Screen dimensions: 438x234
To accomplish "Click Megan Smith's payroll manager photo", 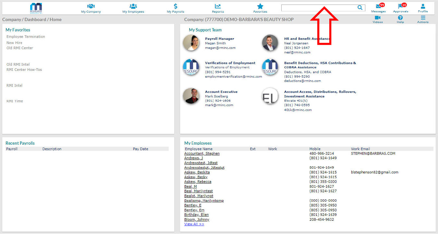I will pos(191,43).
